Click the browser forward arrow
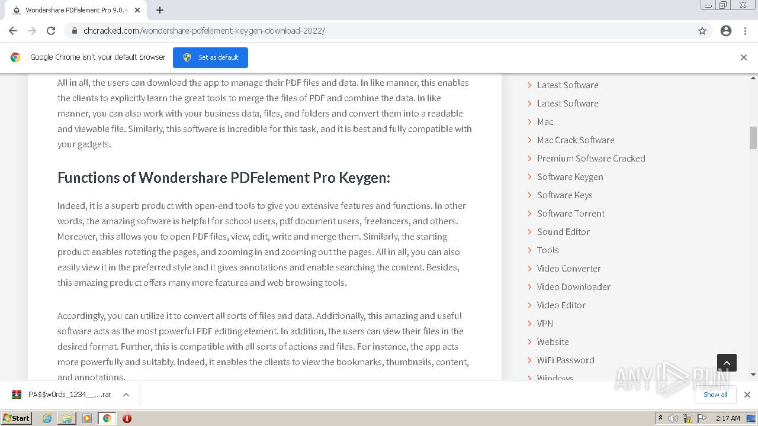The width and height of the screenshot is (758, 426). (x=32, y=31)
